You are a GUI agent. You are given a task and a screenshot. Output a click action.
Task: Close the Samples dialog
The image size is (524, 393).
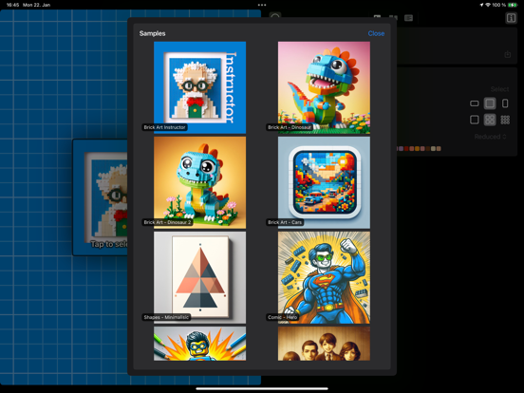coord(376,33)
